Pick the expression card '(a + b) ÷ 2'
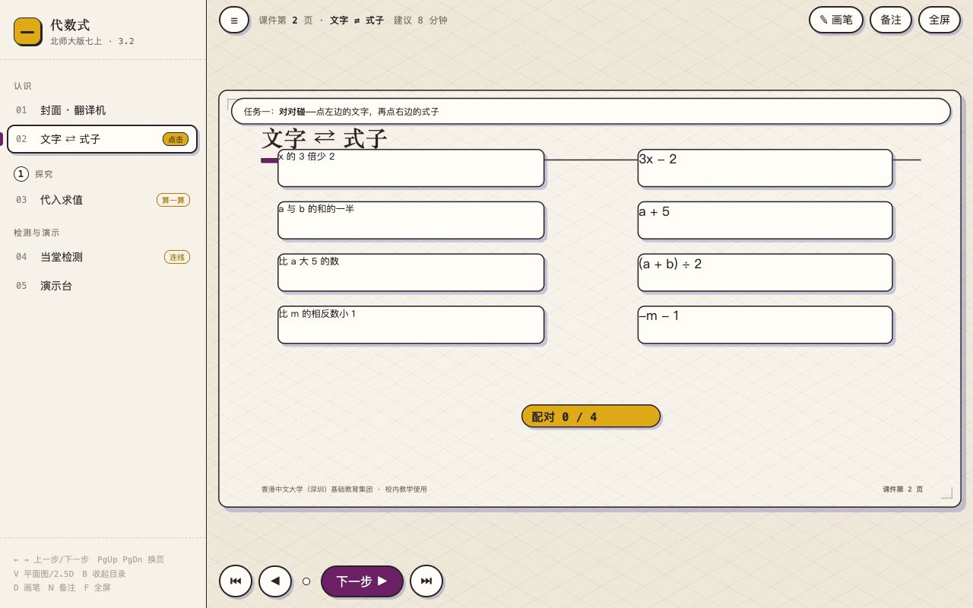The height and width of the screenshot is (608, 973). (x=765, y=273)
